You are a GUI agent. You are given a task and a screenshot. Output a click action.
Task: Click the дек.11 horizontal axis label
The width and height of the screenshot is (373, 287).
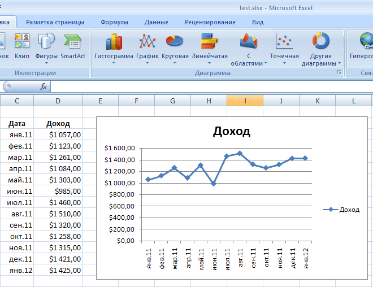pos(293,258)
